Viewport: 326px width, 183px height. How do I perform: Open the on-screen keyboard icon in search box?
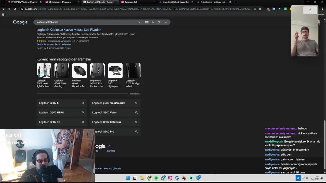[x=147, y=22]
